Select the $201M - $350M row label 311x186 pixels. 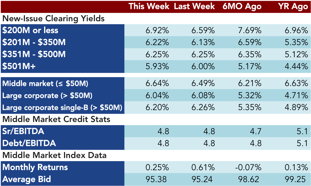pyautogui.click(x=34, y=42)
